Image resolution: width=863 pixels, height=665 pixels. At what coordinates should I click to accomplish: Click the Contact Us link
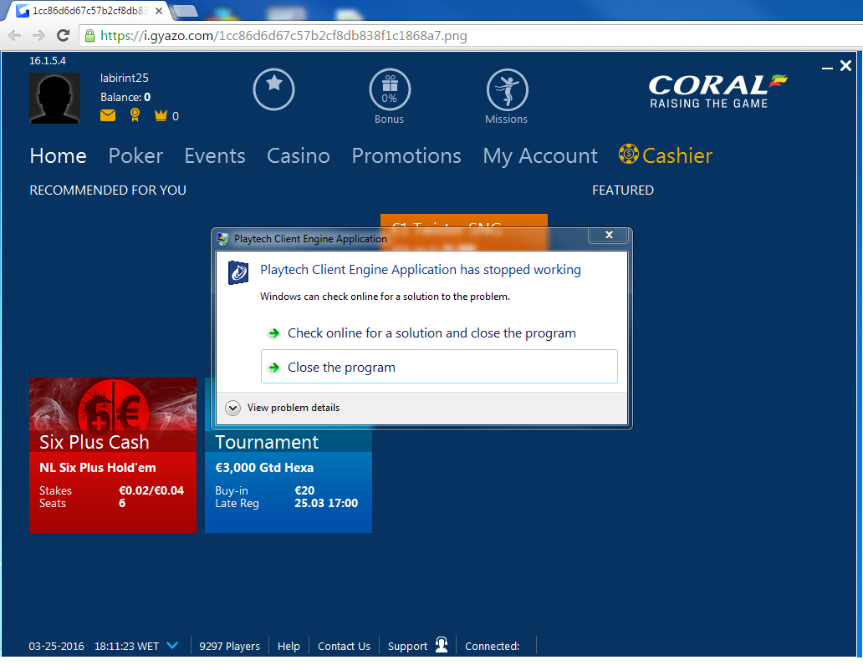coord(344,646)
